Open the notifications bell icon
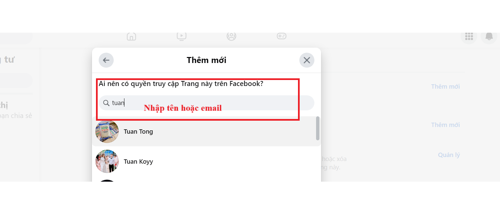The height and width of the screenshot is (216, 500). (x=489, y=36)
